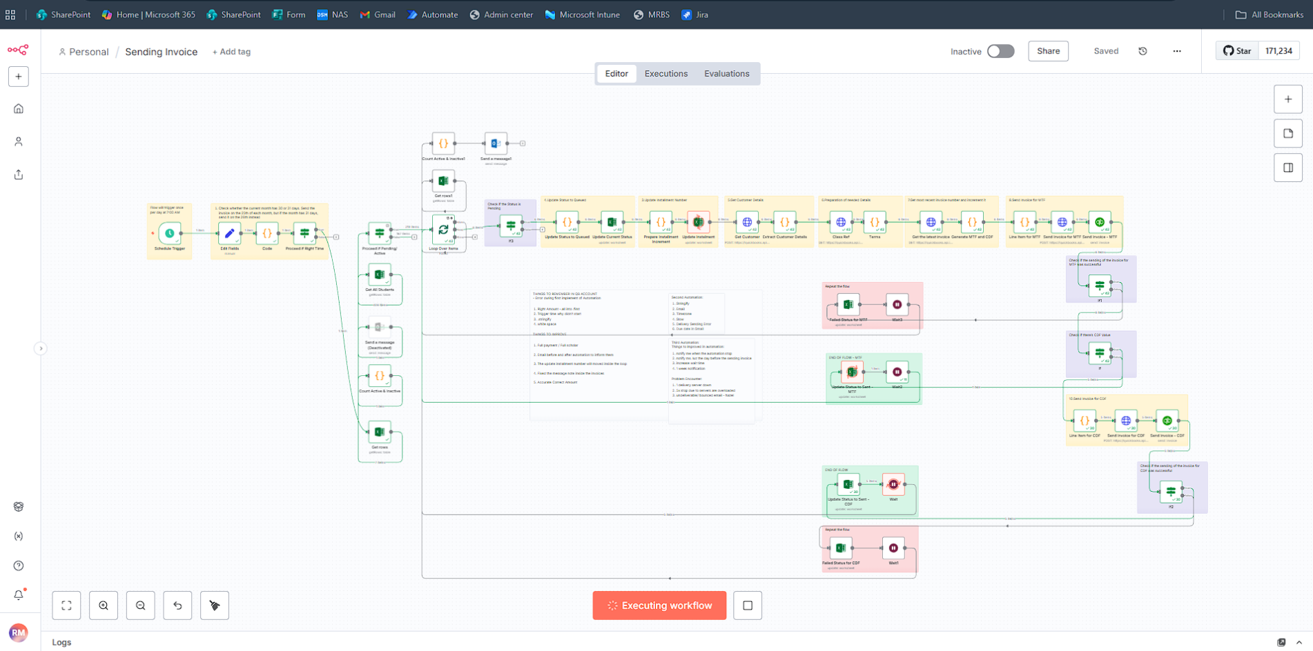This screenshot has width=1313, height=651.
Task: Click the Share button
Action: tap(1048, 51)
